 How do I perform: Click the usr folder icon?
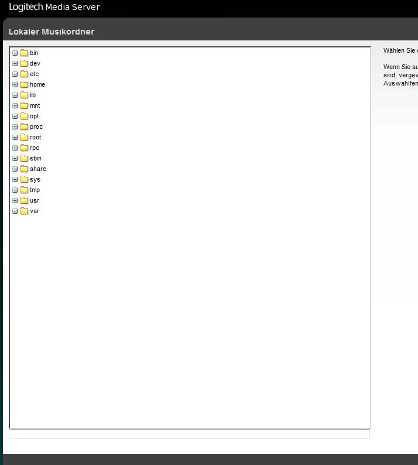tap(24, 200)
